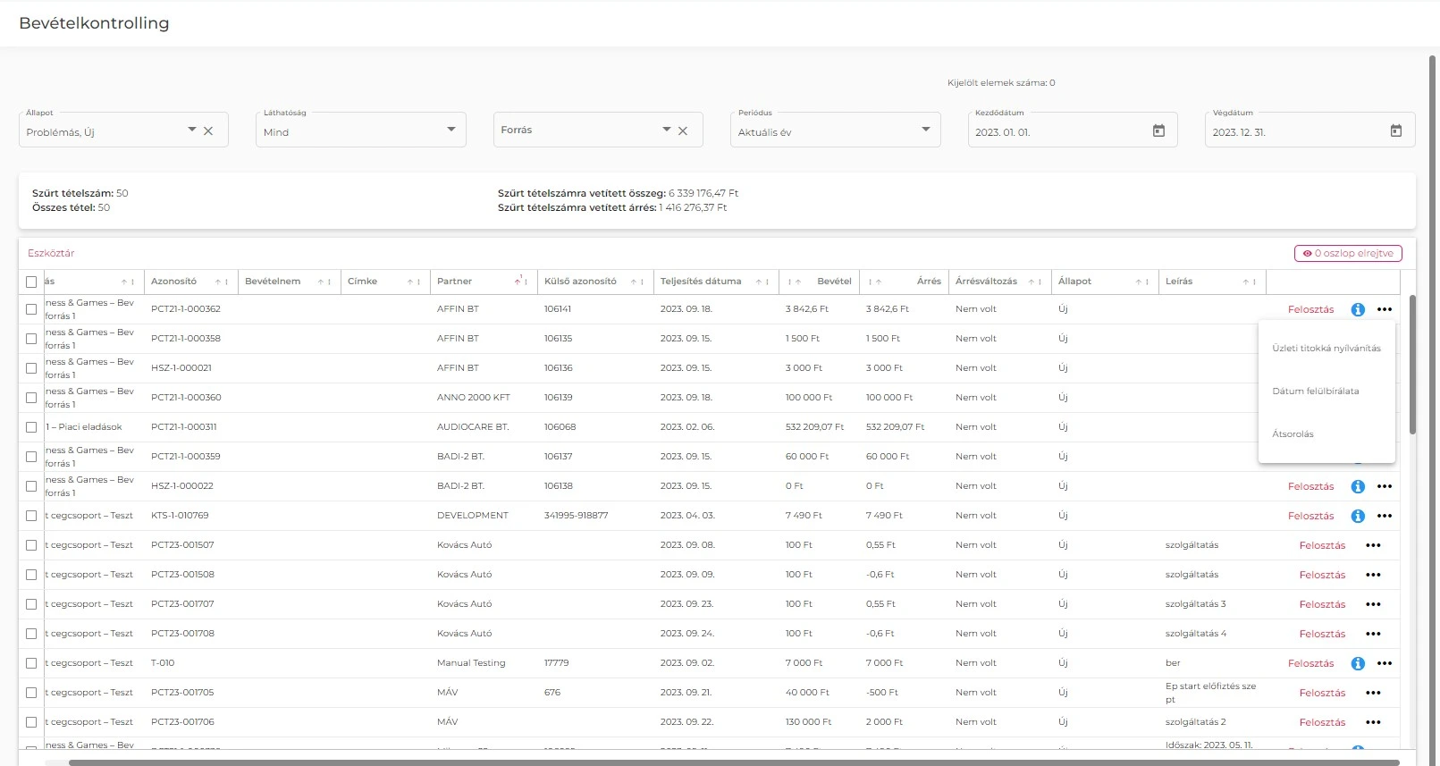
Task: Click Felosztás link in the HSZ-1-000022 row
Action: pos(1310,486)
